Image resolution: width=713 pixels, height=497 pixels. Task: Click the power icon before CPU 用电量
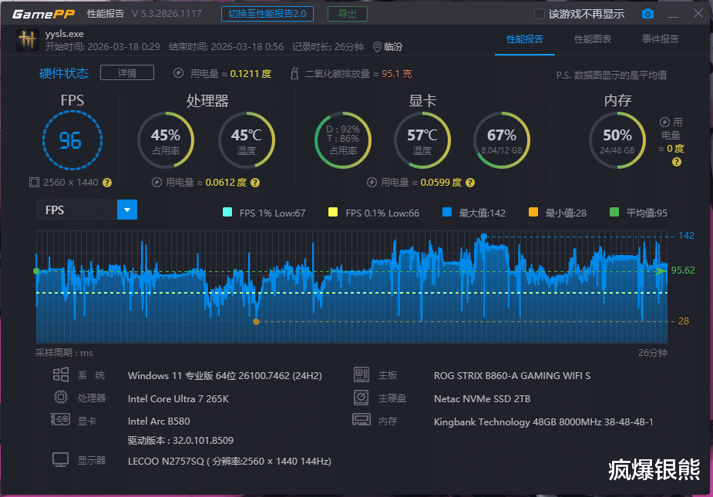156,183
